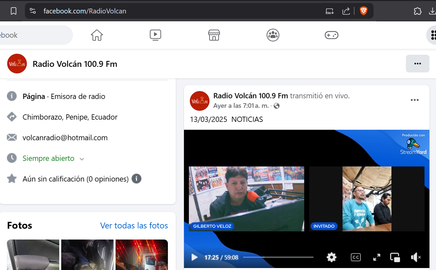This screenshot has width=436, height=270.
Task: Click volcanradio@hotmail.com email link
Action: coord(65,138)
